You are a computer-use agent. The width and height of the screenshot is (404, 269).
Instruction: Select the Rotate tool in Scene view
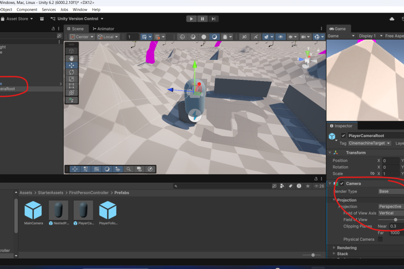click(72, 72)
